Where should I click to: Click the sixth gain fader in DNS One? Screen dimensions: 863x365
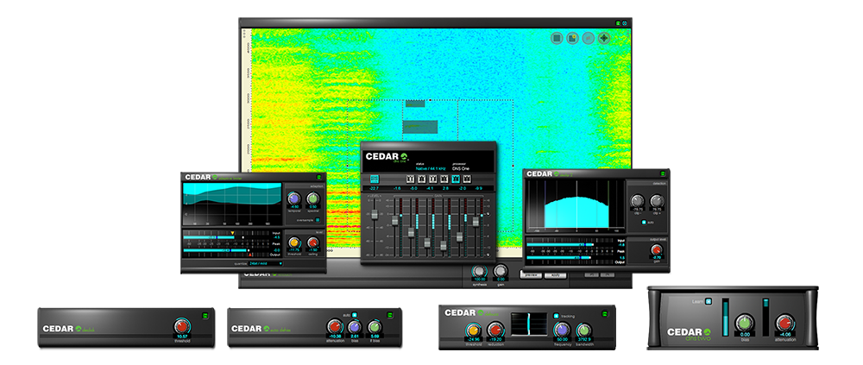click(x=476, y=221)
